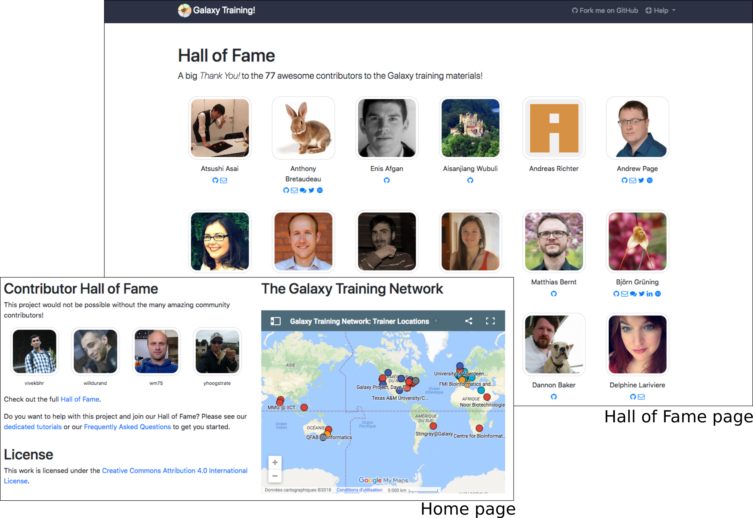Select the Andreas Richter name
753x518 pixels.
pos(554,168)
